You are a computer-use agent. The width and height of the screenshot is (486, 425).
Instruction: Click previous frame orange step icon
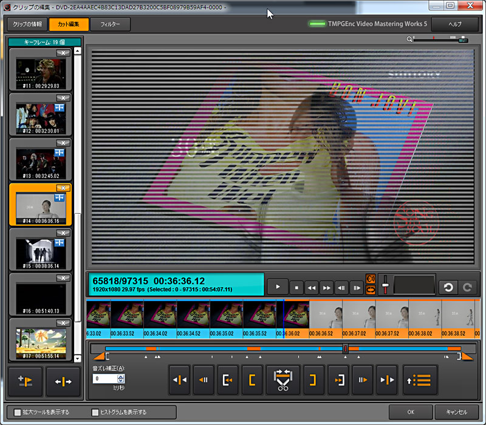(x=204, y=380)
